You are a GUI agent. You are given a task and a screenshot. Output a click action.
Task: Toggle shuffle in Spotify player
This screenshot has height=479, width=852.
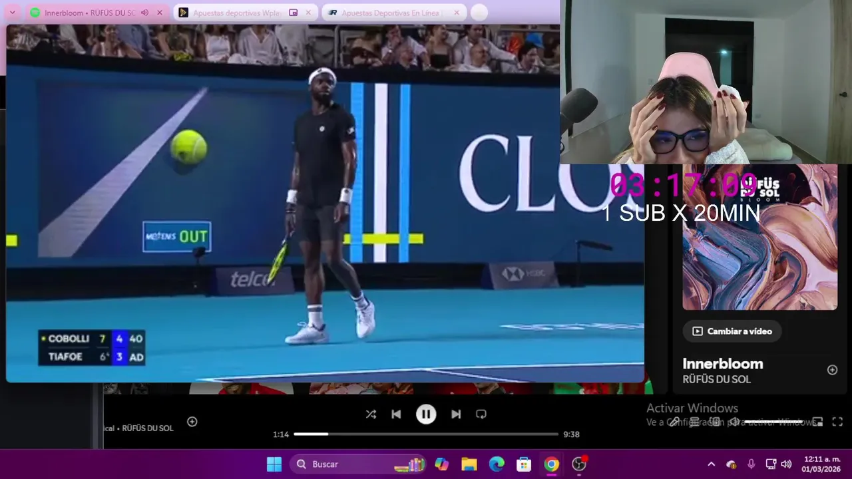pos(371,414)
